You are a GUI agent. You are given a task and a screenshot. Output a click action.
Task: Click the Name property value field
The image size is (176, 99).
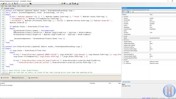click(x=163, y=38)
